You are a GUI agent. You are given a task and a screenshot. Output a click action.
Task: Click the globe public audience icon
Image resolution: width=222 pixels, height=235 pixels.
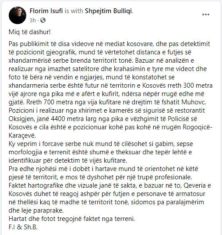(43, 20)
